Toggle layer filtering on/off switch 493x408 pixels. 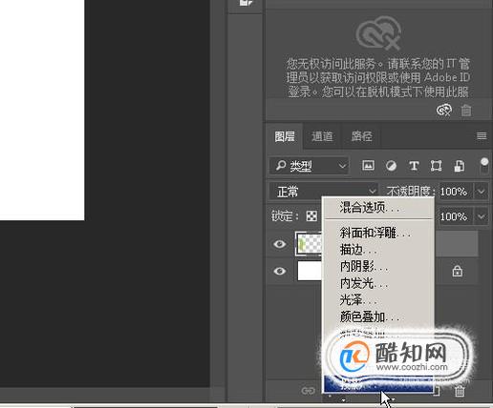484,166
